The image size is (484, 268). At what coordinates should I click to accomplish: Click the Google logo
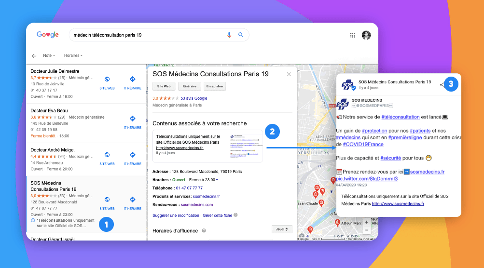pos(48,35)
